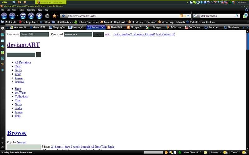Viewport: 249px width, 155px height.
Task: Open the Lost Password? link
Action: click(165, 34)
